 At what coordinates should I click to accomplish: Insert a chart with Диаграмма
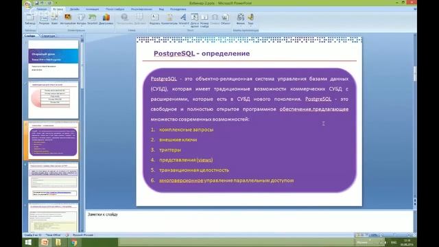point(106,19)
